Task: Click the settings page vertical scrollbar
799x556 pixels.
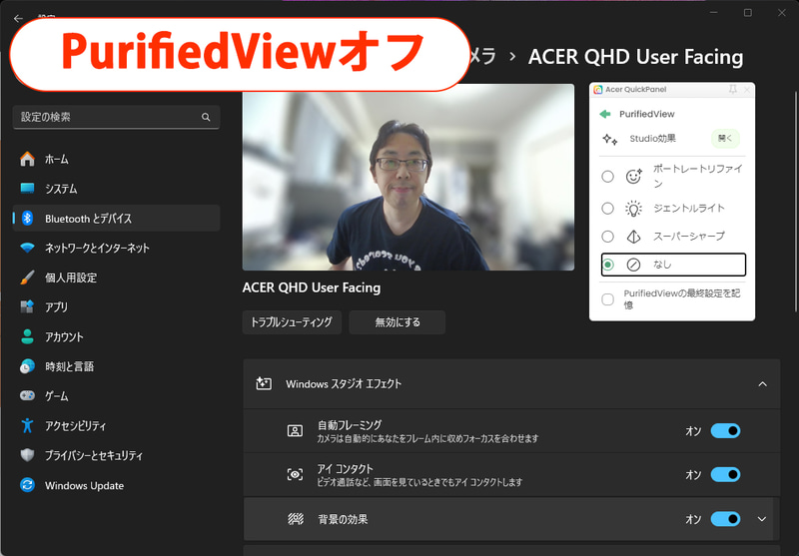Action: 796,201
